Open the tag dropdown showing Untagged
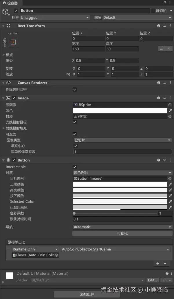 pyautogui.click(x=55, y=18)
